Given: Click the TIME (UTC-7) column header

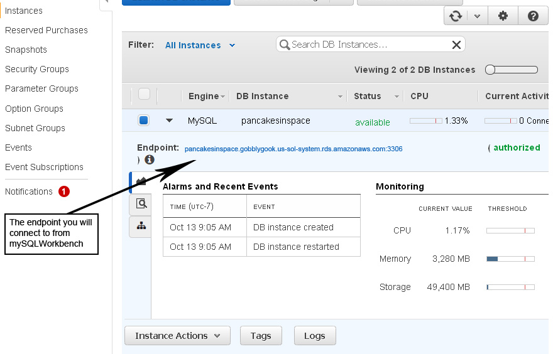Looking at the screenshot, I should click(x=192, y=206).
